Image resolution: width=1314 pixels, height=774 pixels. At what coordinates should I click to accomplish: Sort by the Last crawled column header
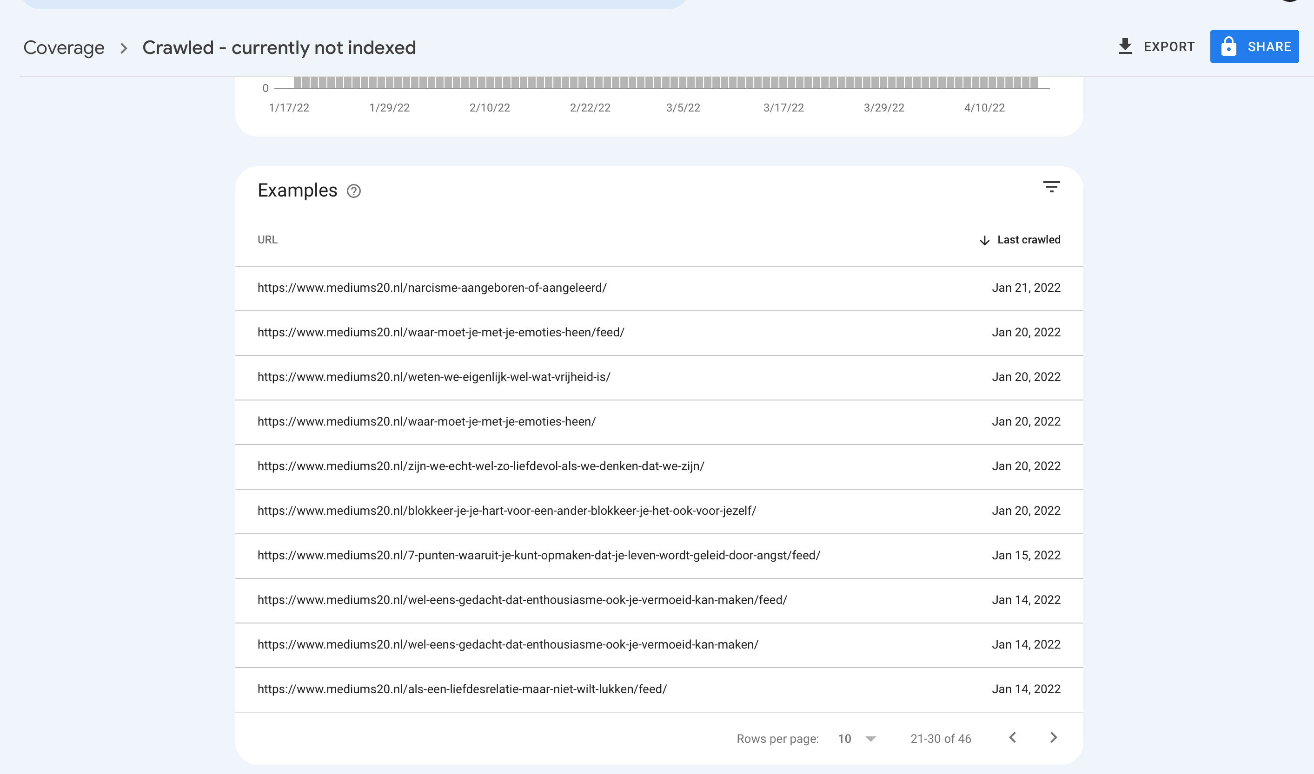[x=1020, y=240]
